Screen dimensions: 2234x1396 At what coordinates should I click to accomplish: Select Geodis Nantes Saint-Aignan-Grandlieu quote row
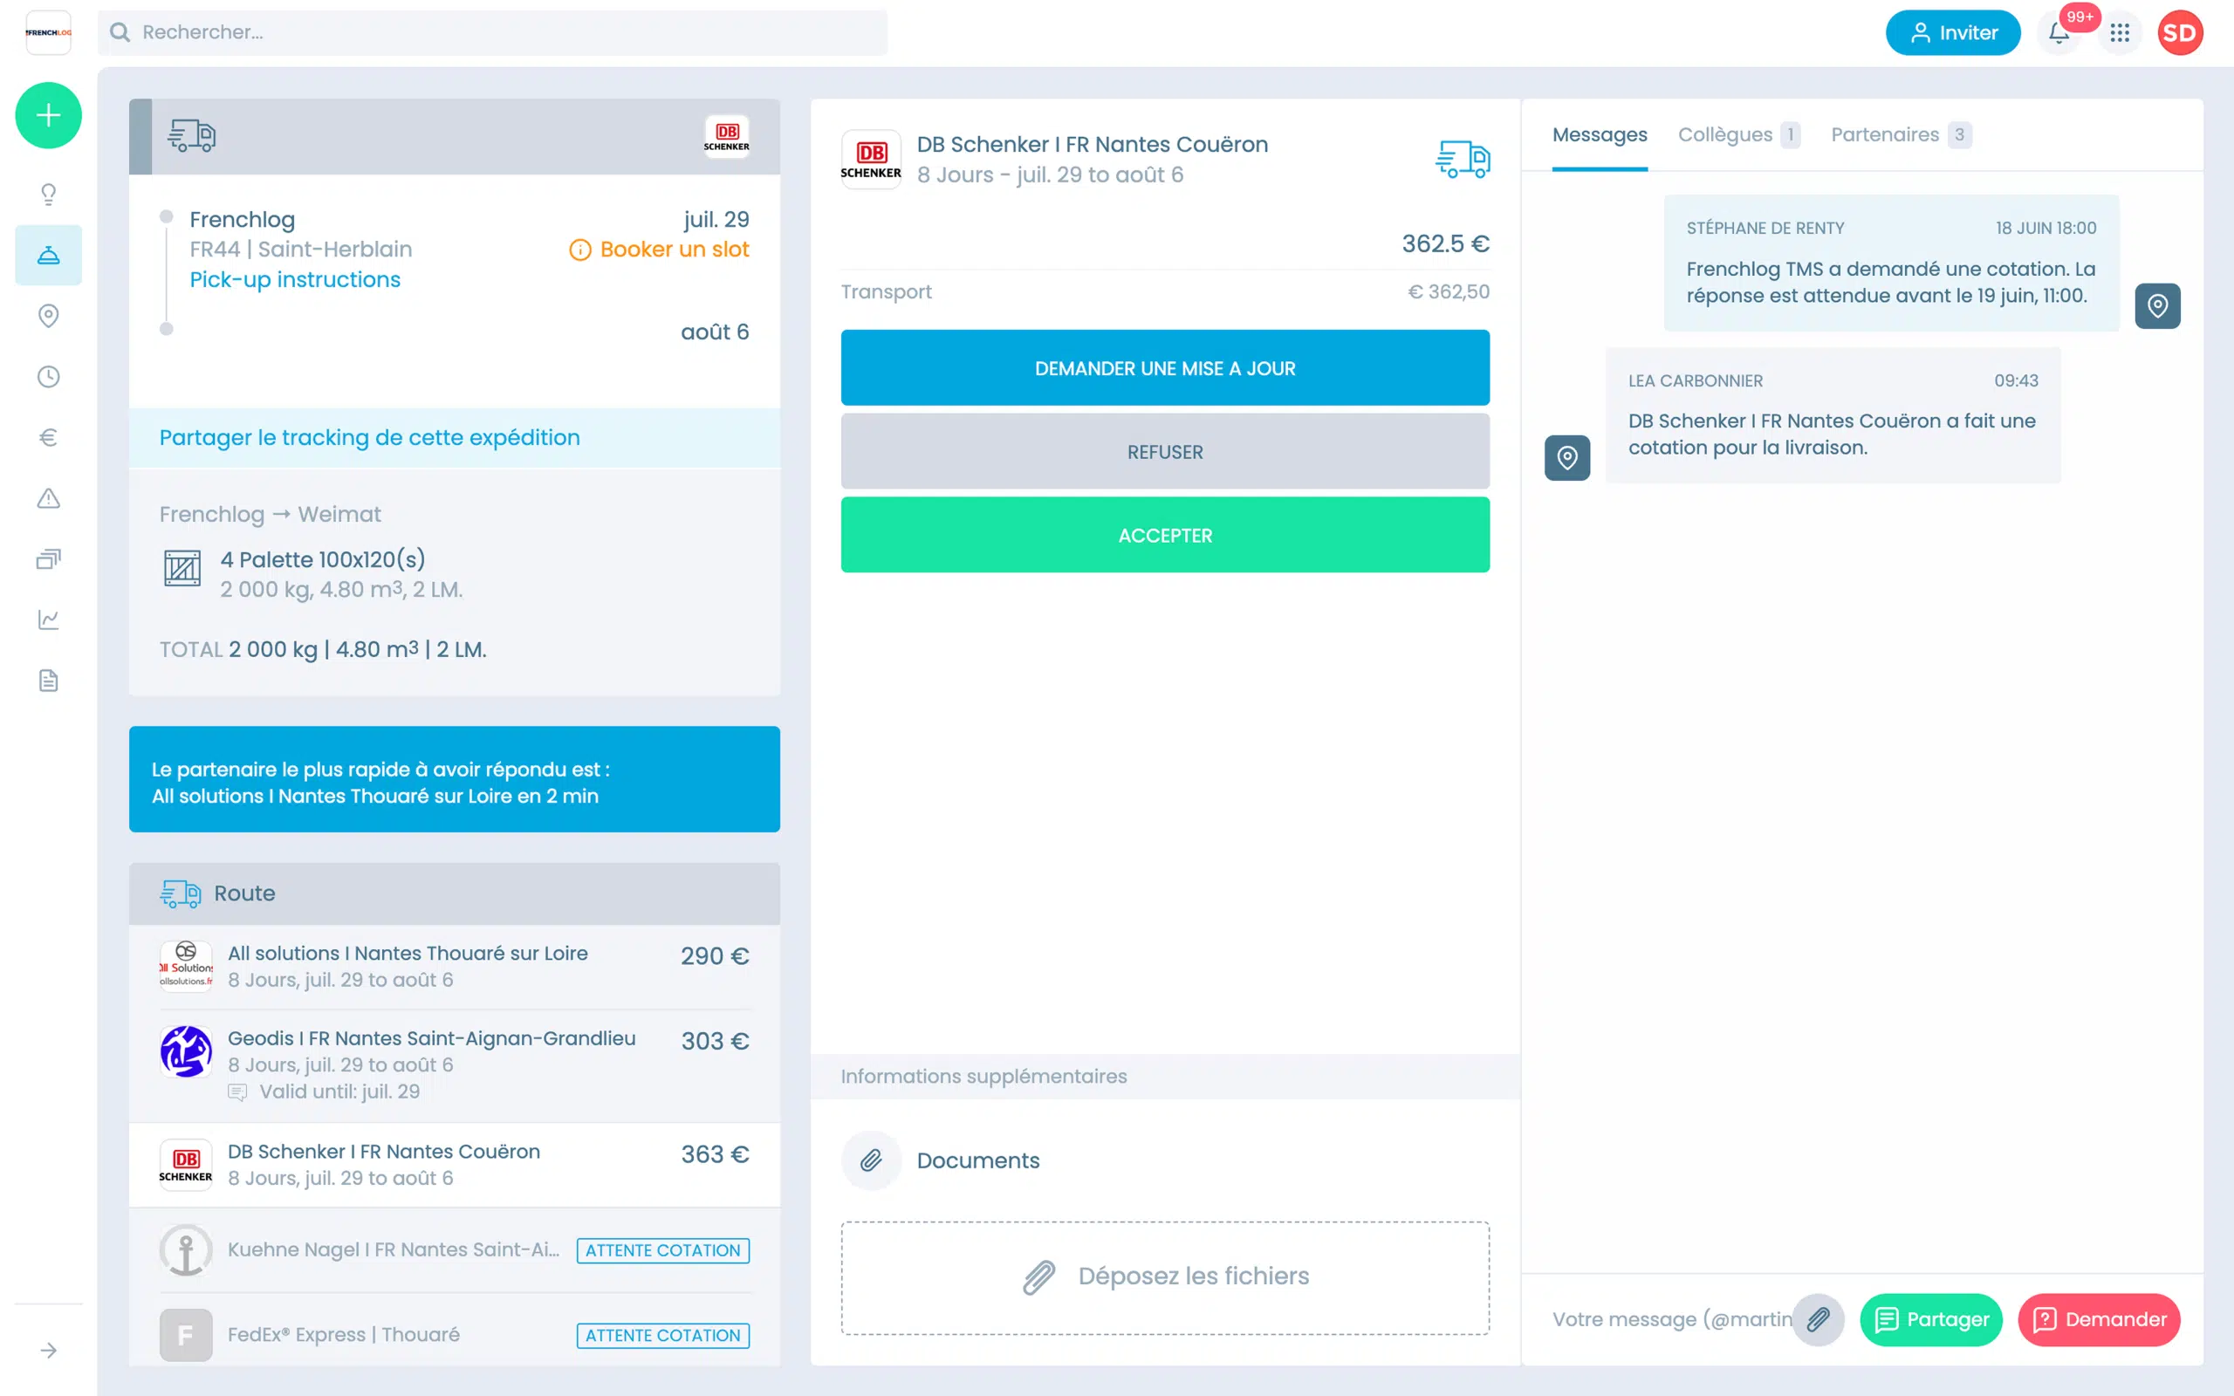click(x=454, y=1064)
